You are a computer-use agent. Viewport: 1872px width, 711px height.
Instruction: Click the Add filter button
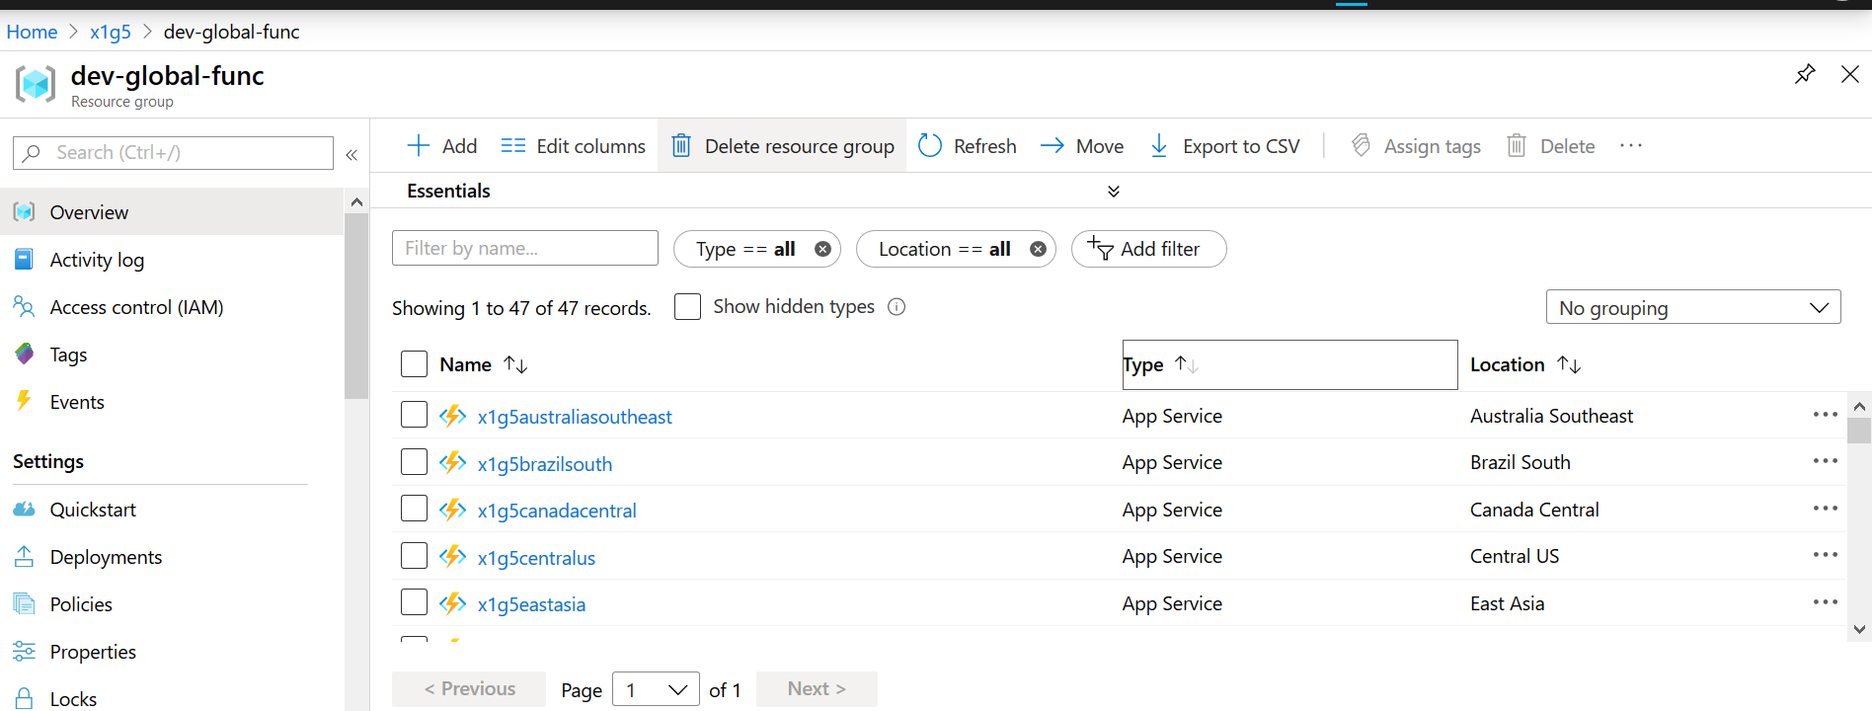[1148, 249]
